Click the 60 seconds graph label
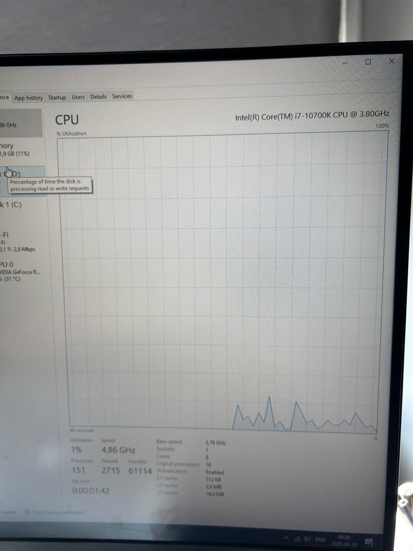This screenshot has height=551, width=413. [82, 430]
